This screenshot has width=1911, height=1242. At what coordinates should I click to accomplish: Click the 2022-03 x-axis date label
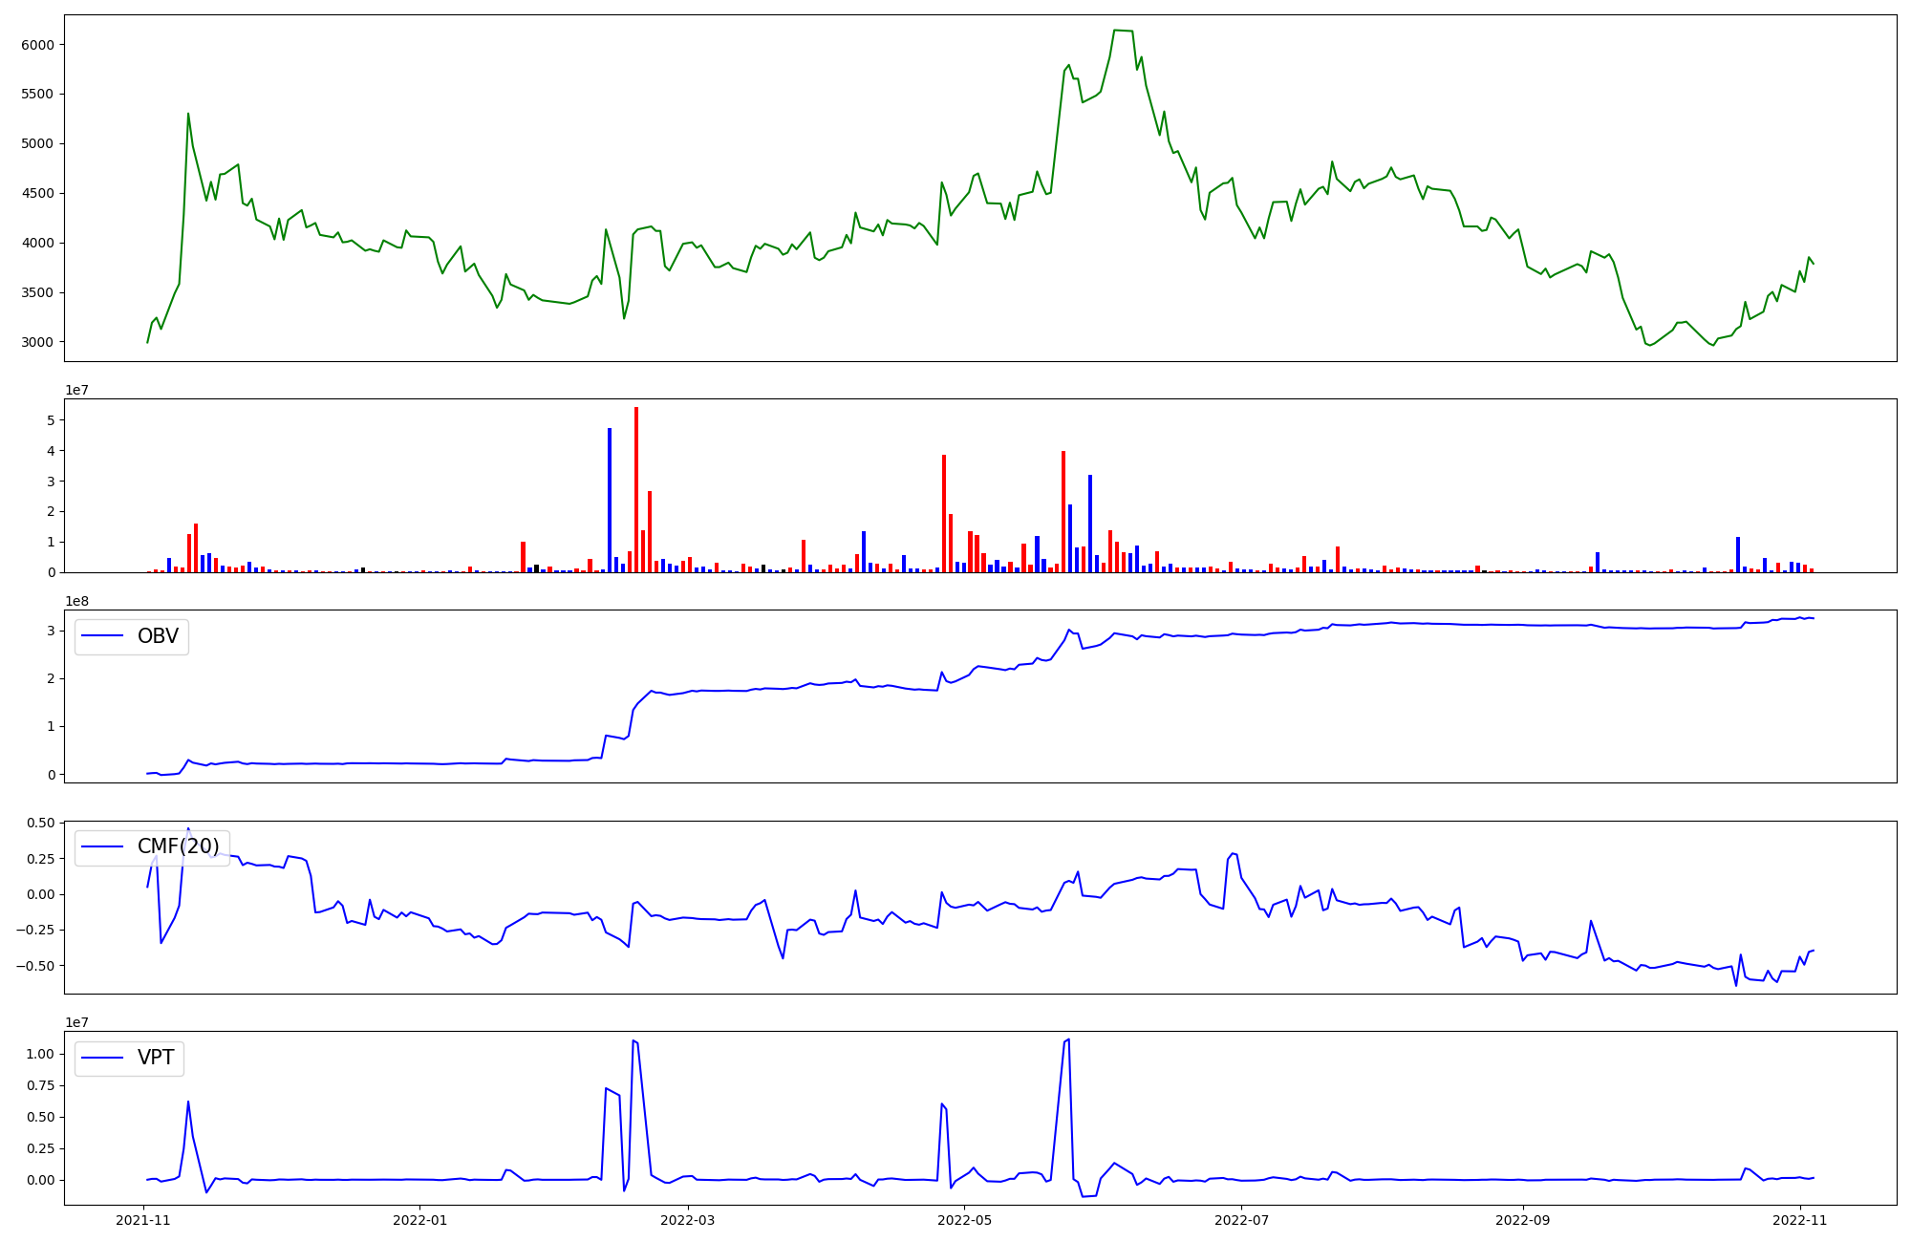(688, 1219)
